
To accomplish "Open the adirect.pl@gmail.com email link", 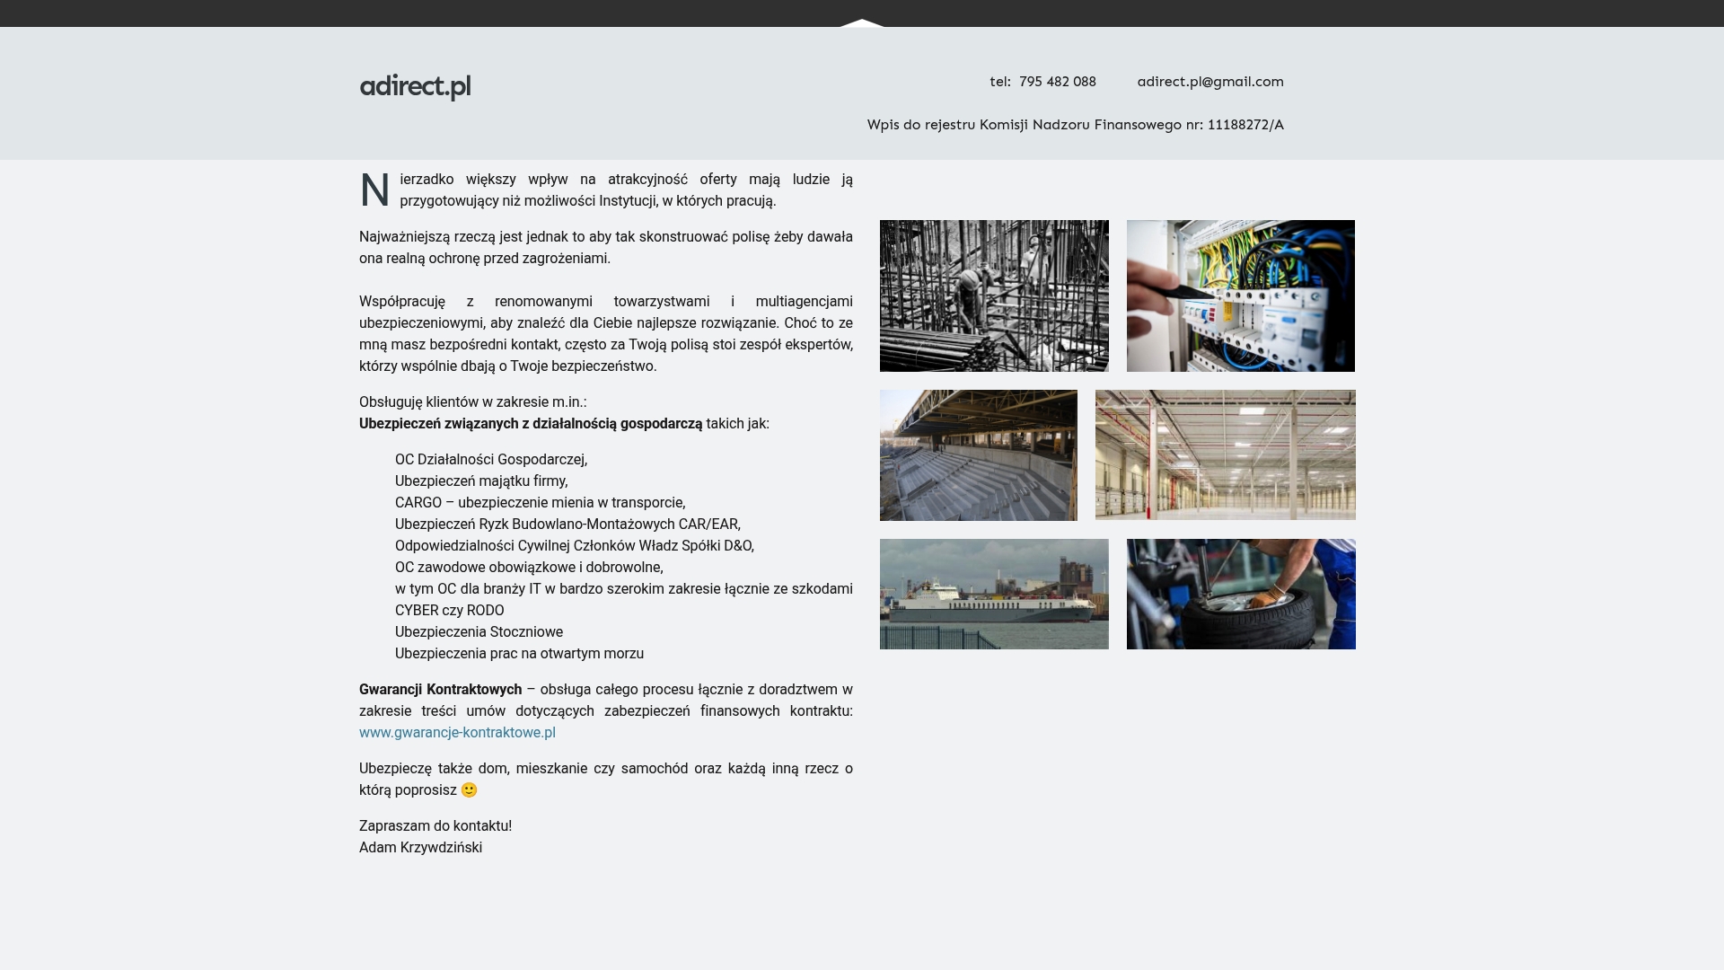I will (x=1209, y=82).
